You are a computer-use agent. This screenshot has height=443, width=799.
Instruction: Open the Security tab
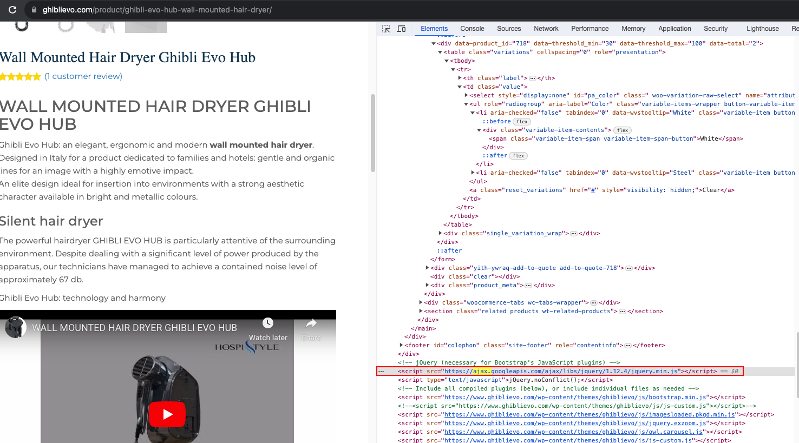(716, 29)
